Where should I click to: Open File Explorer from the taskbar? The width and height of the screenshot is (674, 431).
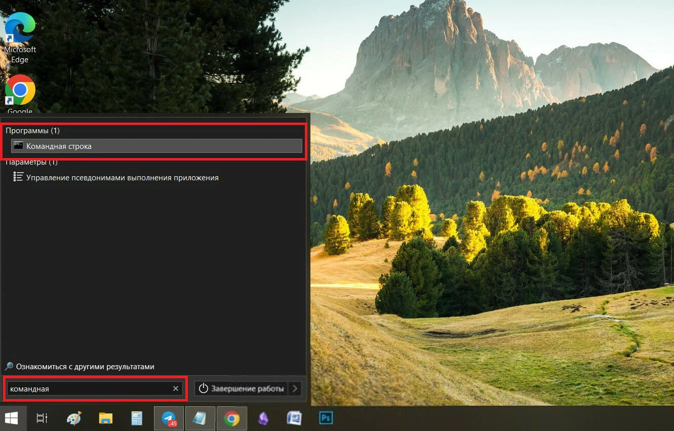(105, 418)
